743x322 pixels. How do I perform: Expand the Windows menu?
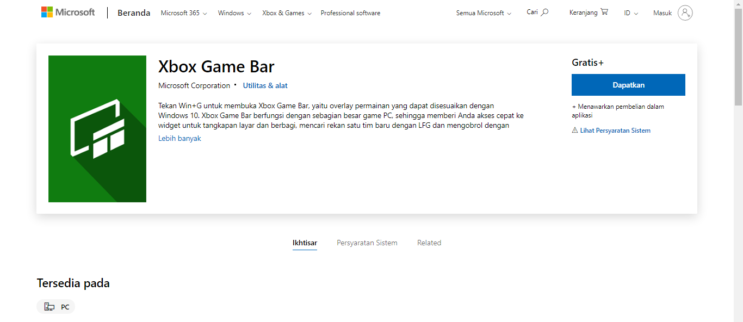pyautogui.click(x=234, y=13)
